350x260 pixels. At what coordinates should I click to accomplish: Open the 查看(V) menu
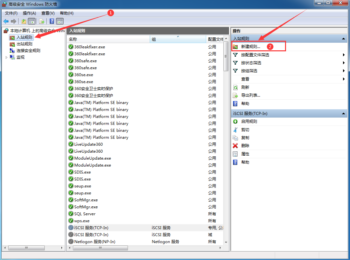click(48, 13)
